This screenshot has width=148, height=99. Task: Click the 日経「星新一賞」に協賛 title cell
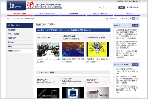(98, 38)
